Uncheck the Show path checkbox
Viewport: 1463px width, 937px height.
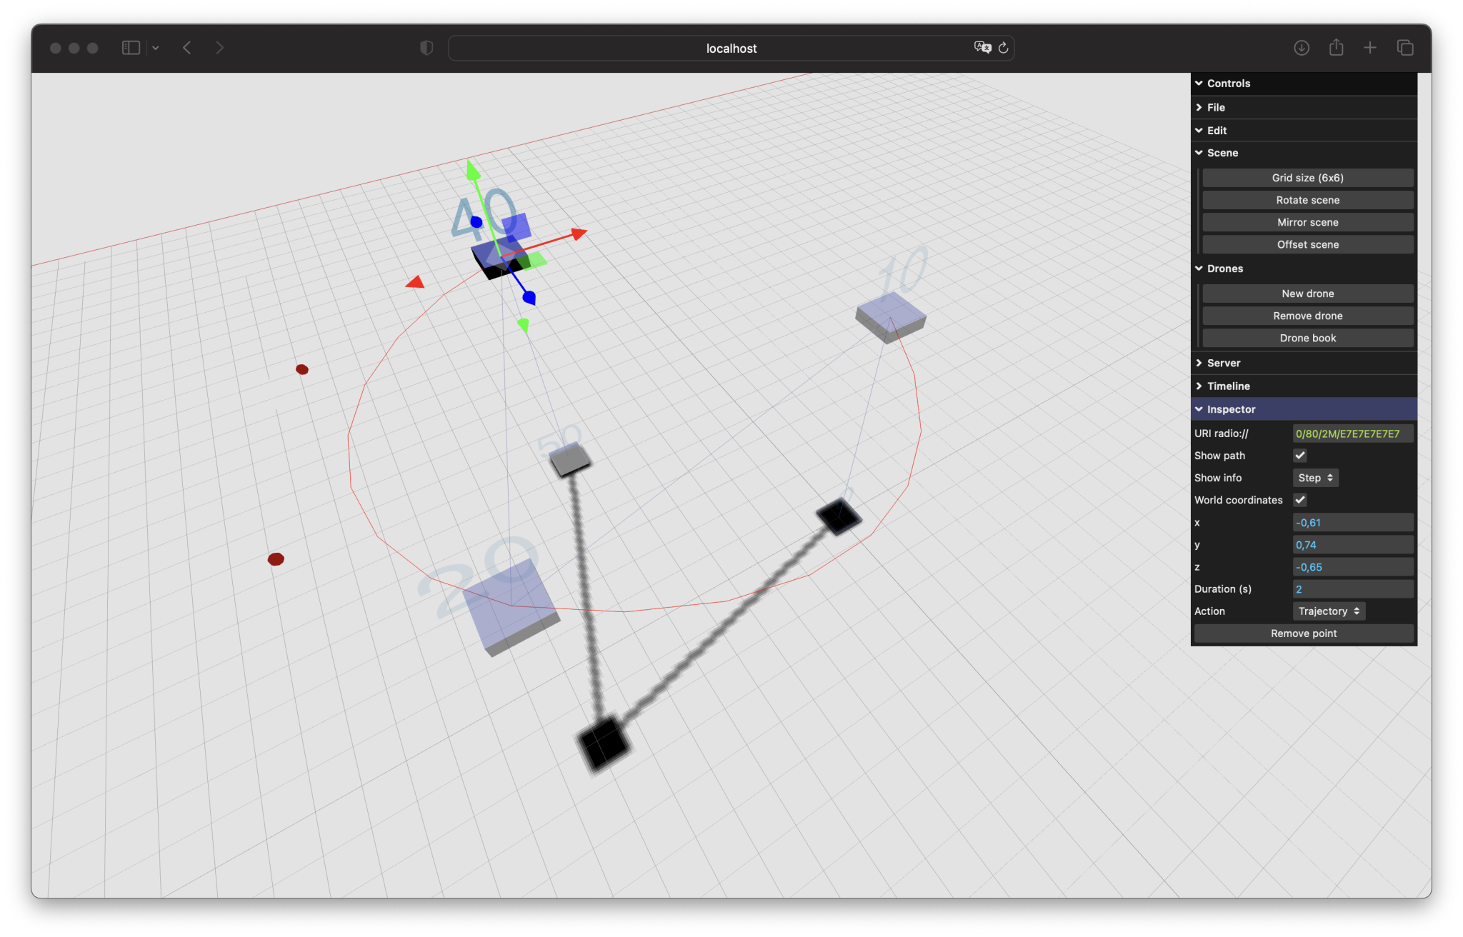coord(1300,456)
